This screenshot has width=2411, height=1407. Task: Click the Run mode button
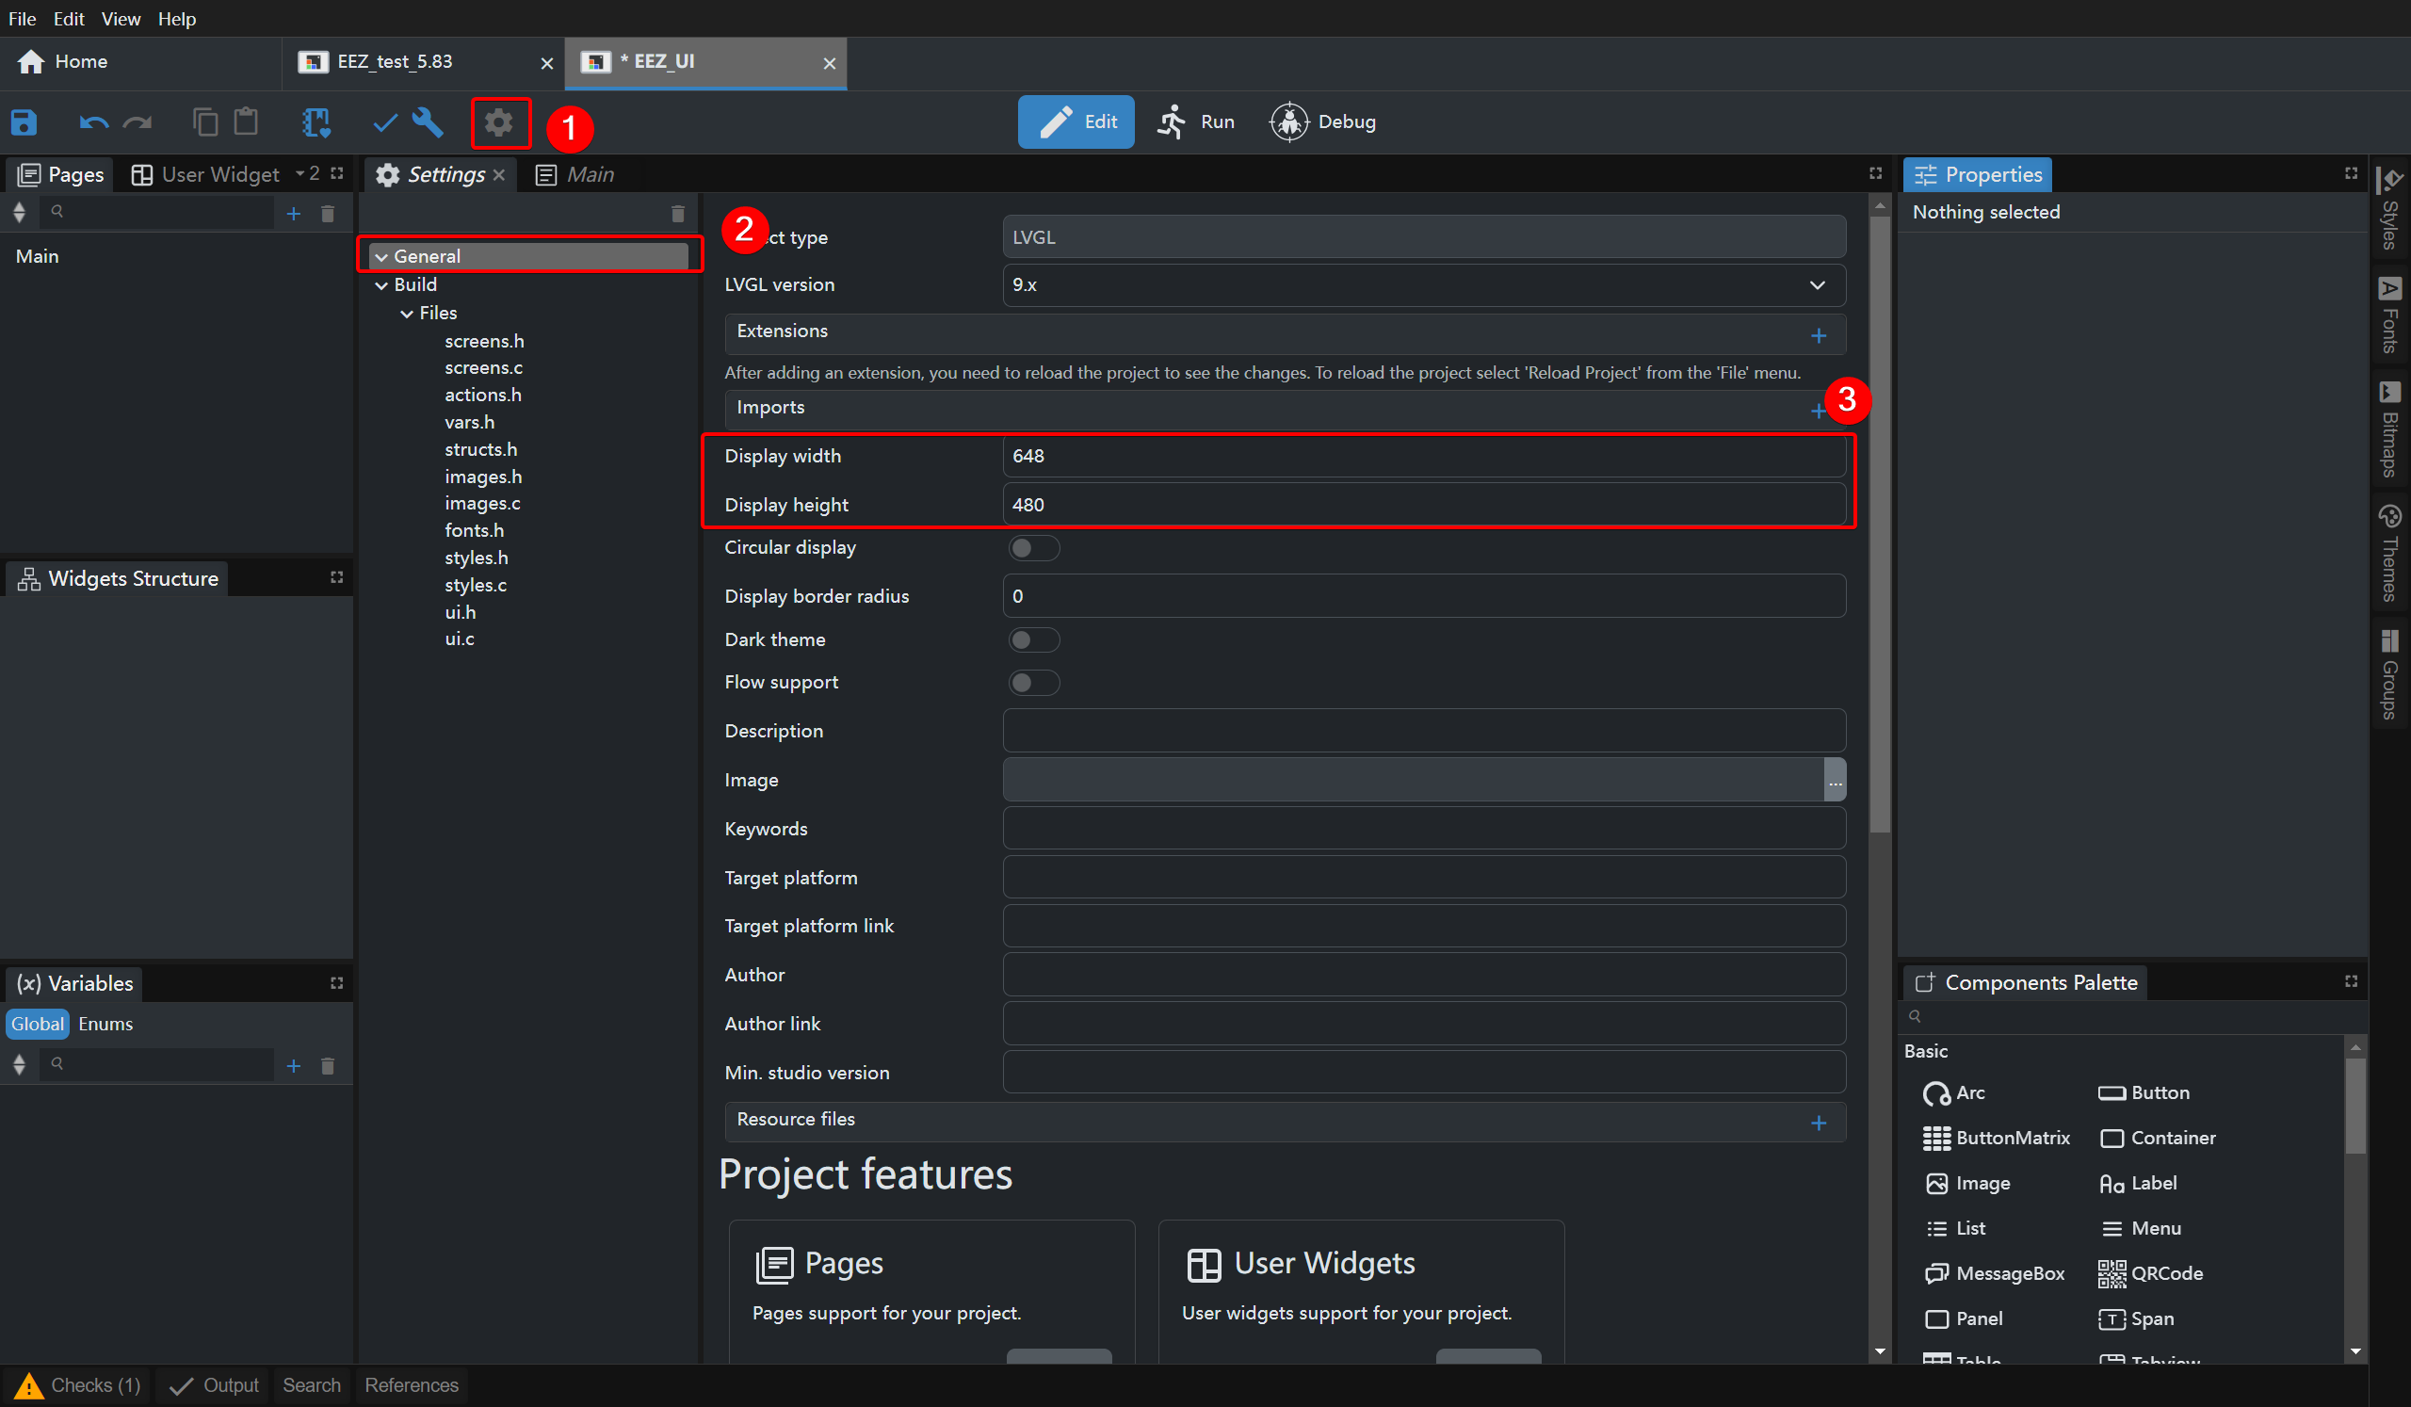1196,122
